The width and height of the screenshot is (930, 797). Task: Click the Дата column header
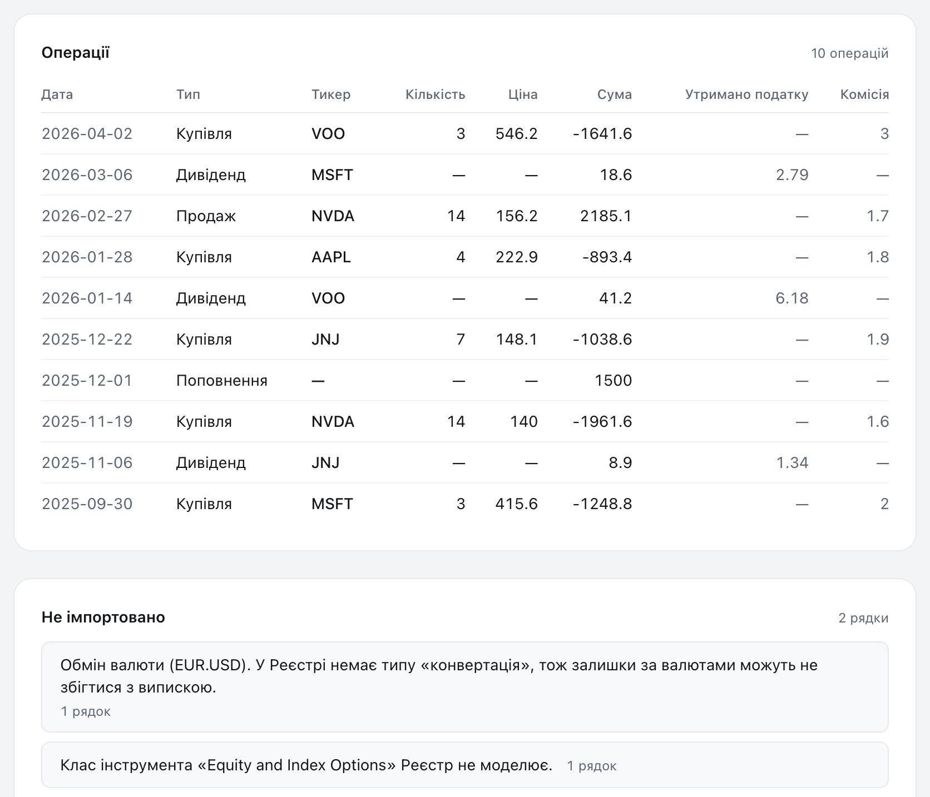(57, 94)
